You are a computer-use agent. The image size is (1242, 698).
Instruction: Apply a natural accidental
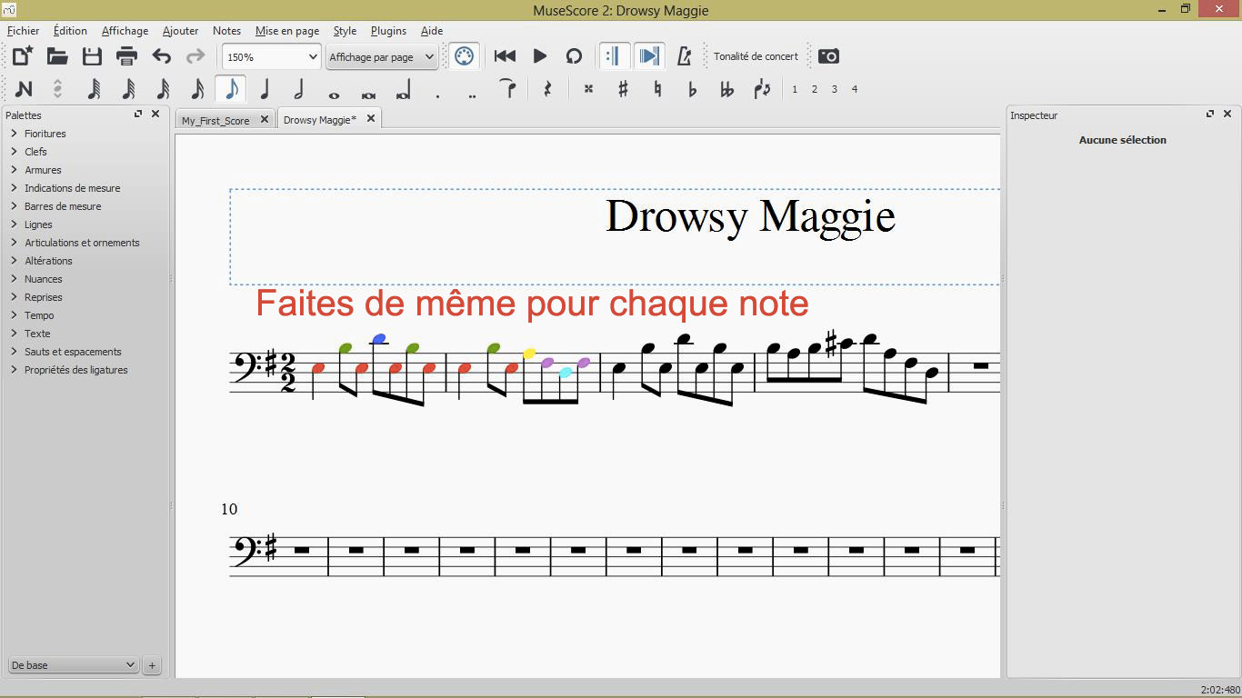click(657, 89)
